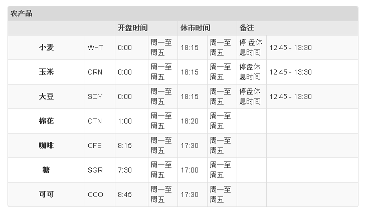Click the CRN symbol code
The height and width of the screenshot is (212, 365).
pos(95,72)
